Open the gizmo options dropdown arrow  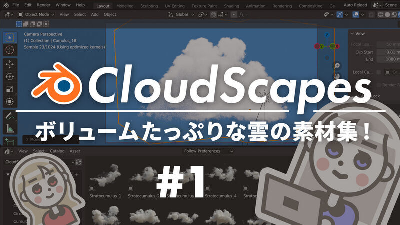[346, 15]
